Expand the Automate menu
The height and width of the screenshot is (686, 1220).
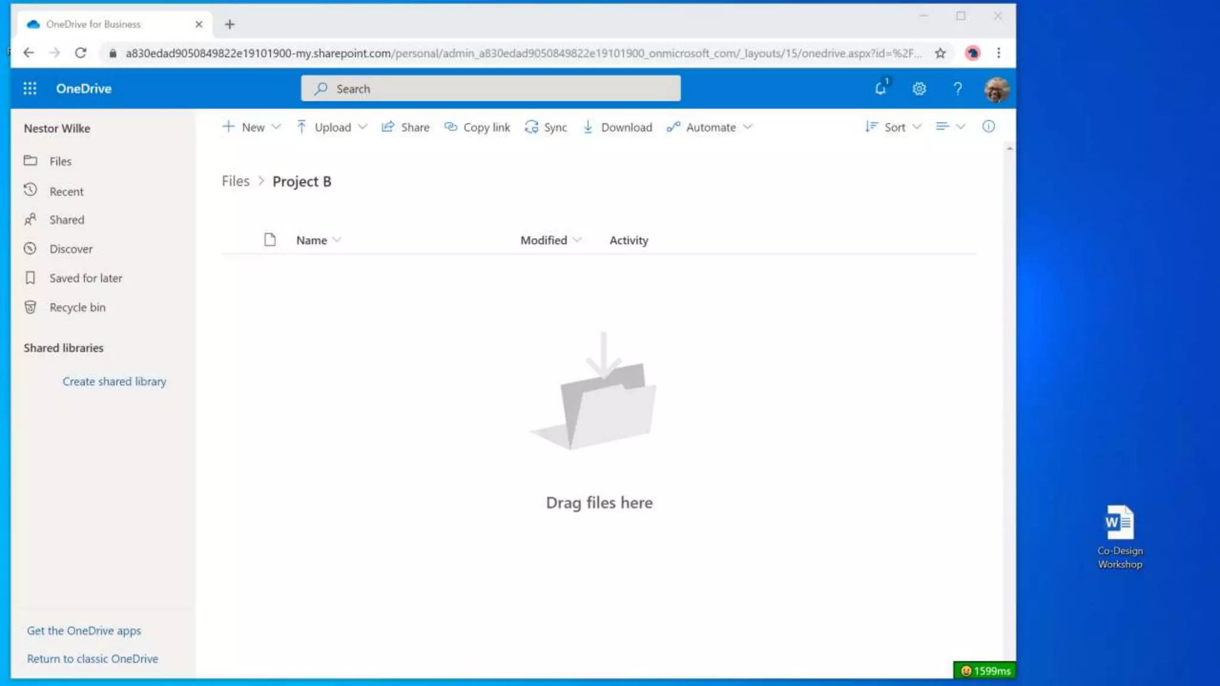[x=709, y=127]
